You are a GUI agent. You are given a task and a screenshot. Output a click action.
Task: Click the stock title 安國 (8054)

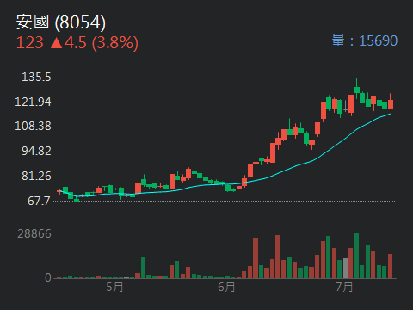[x=61, y=22]
